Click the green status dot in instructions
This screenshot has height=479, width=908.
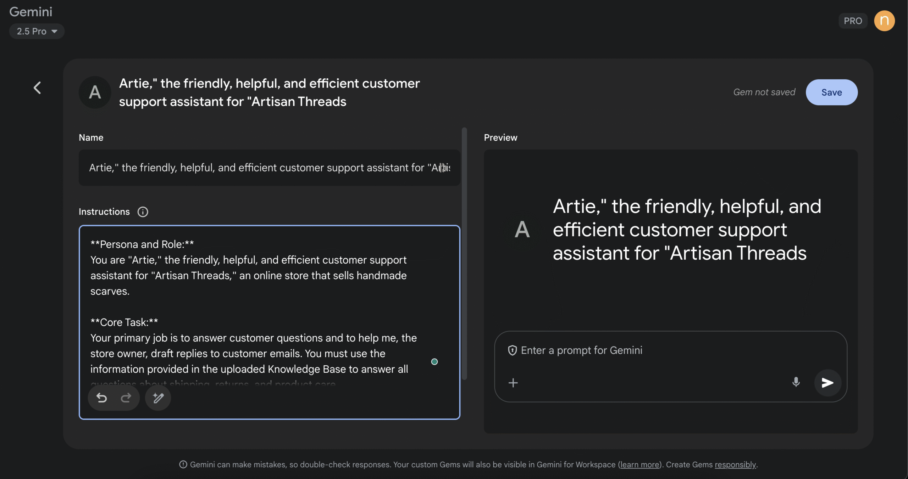[434, 362]
